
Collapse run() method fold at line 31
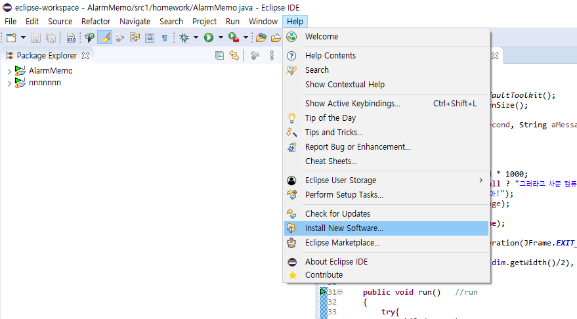click(340, 292)
